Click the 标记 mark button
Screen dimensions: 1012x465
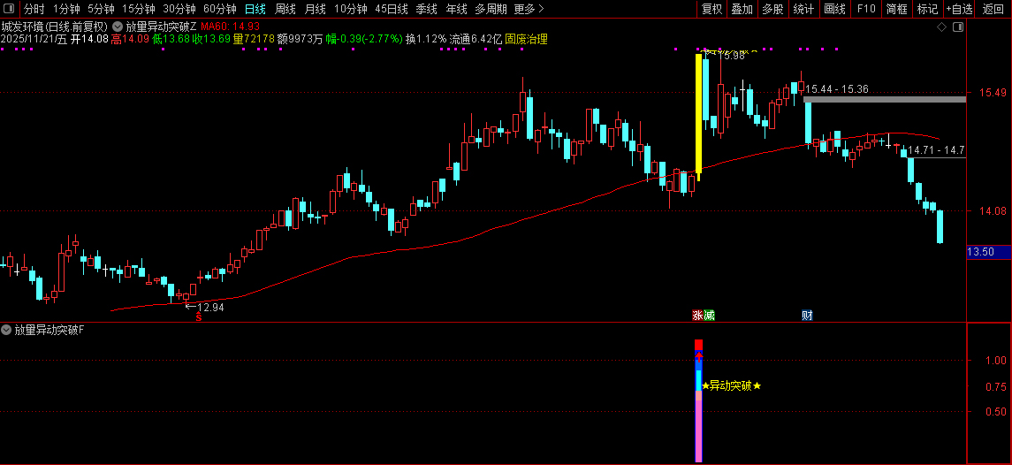click(927, 9)
